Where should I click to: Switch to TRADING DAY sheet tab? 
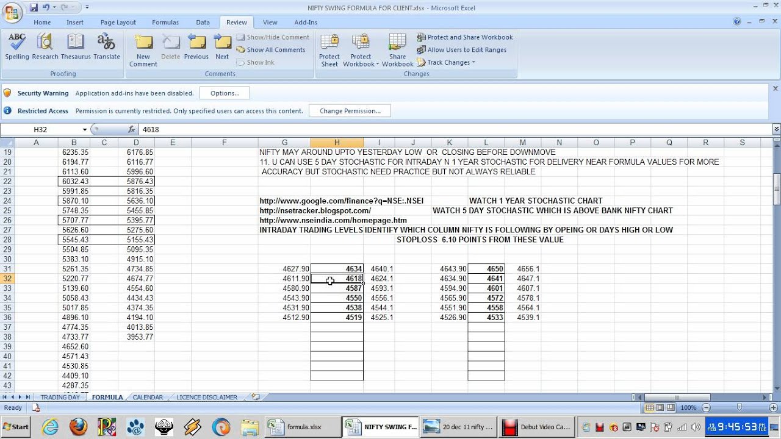tap(60, 397)
